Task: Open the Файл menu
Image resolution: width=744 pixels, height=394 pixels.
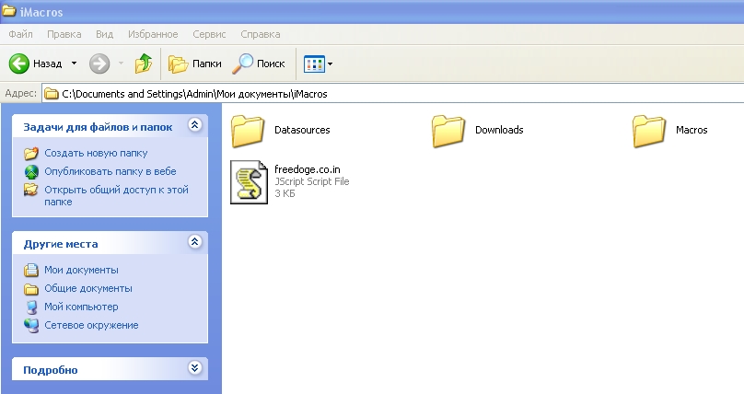Action: point(20,34)
